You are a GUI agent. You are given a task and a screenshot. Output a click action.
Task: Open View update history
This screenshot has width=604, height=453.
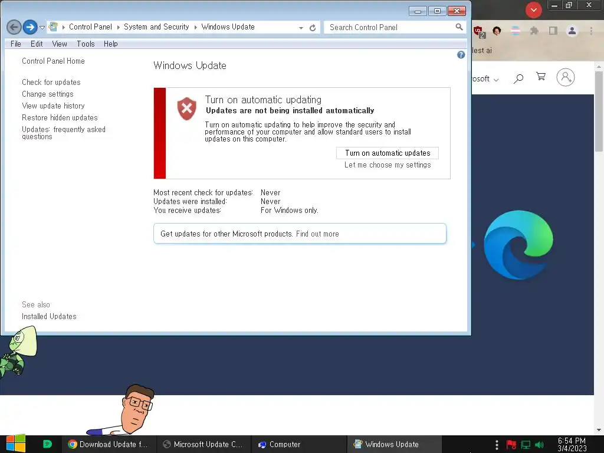[53, 106]
